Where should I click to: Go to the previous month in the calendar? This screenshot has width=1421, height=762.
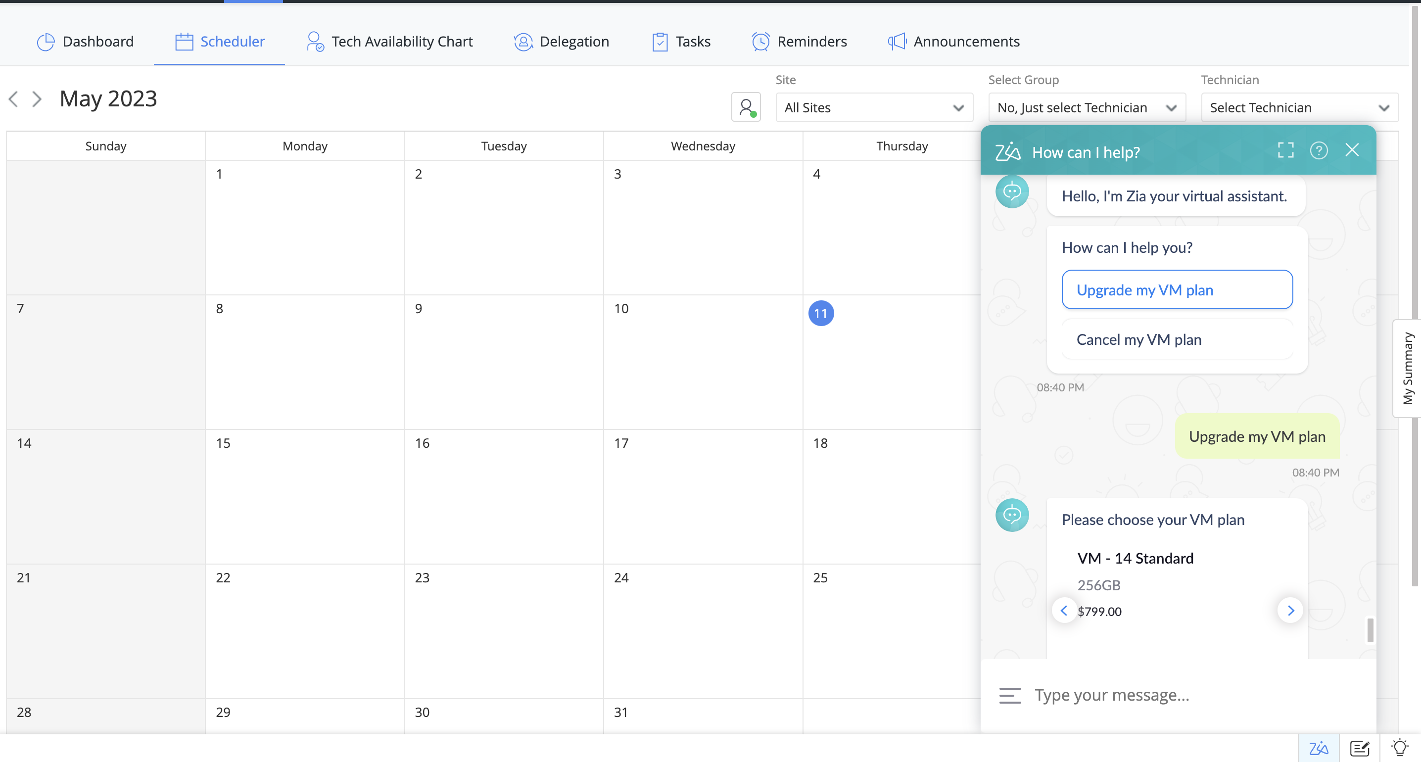point(14,99)
